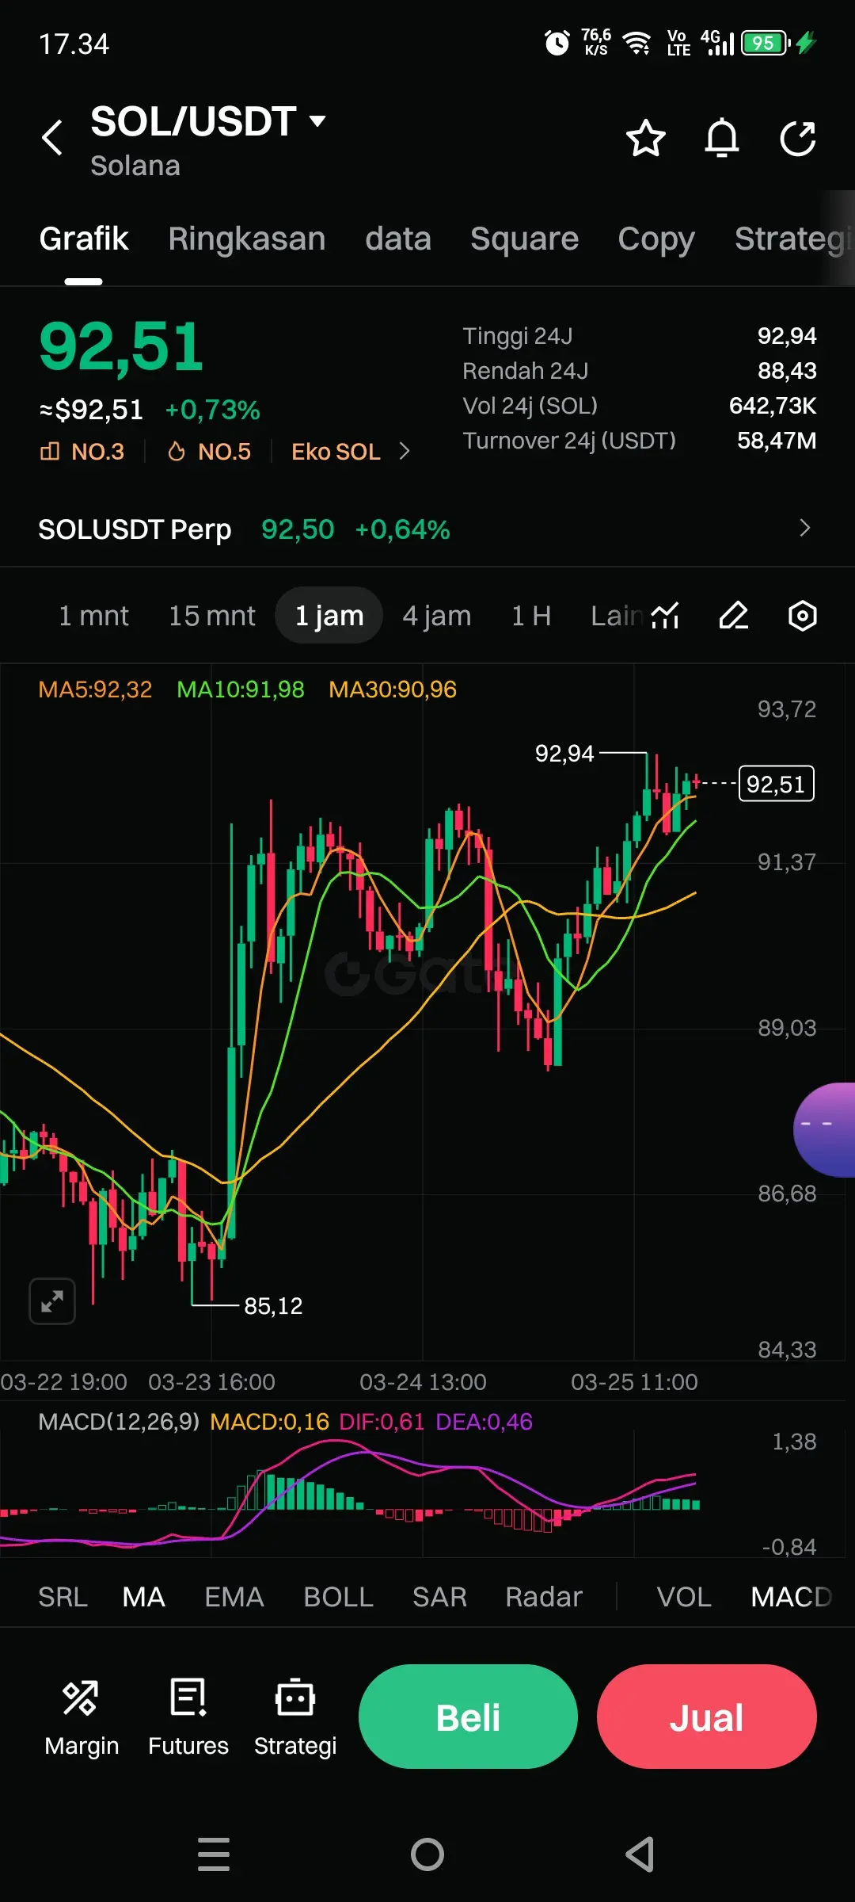Screen dimensions: 855x1902
Task: Open the Lain more timeframes dropdown
Action: 617,616
